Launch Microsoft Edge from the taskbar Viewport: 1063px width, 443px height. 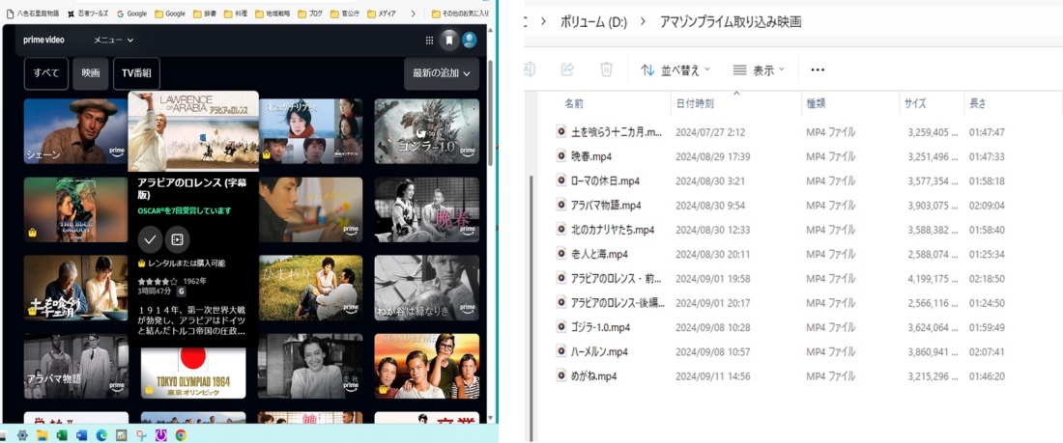tap(101, 435)
